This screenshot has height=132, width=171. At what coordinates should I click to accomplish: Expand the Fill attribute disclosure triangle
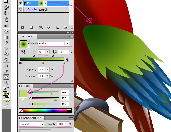pos(25,3)
